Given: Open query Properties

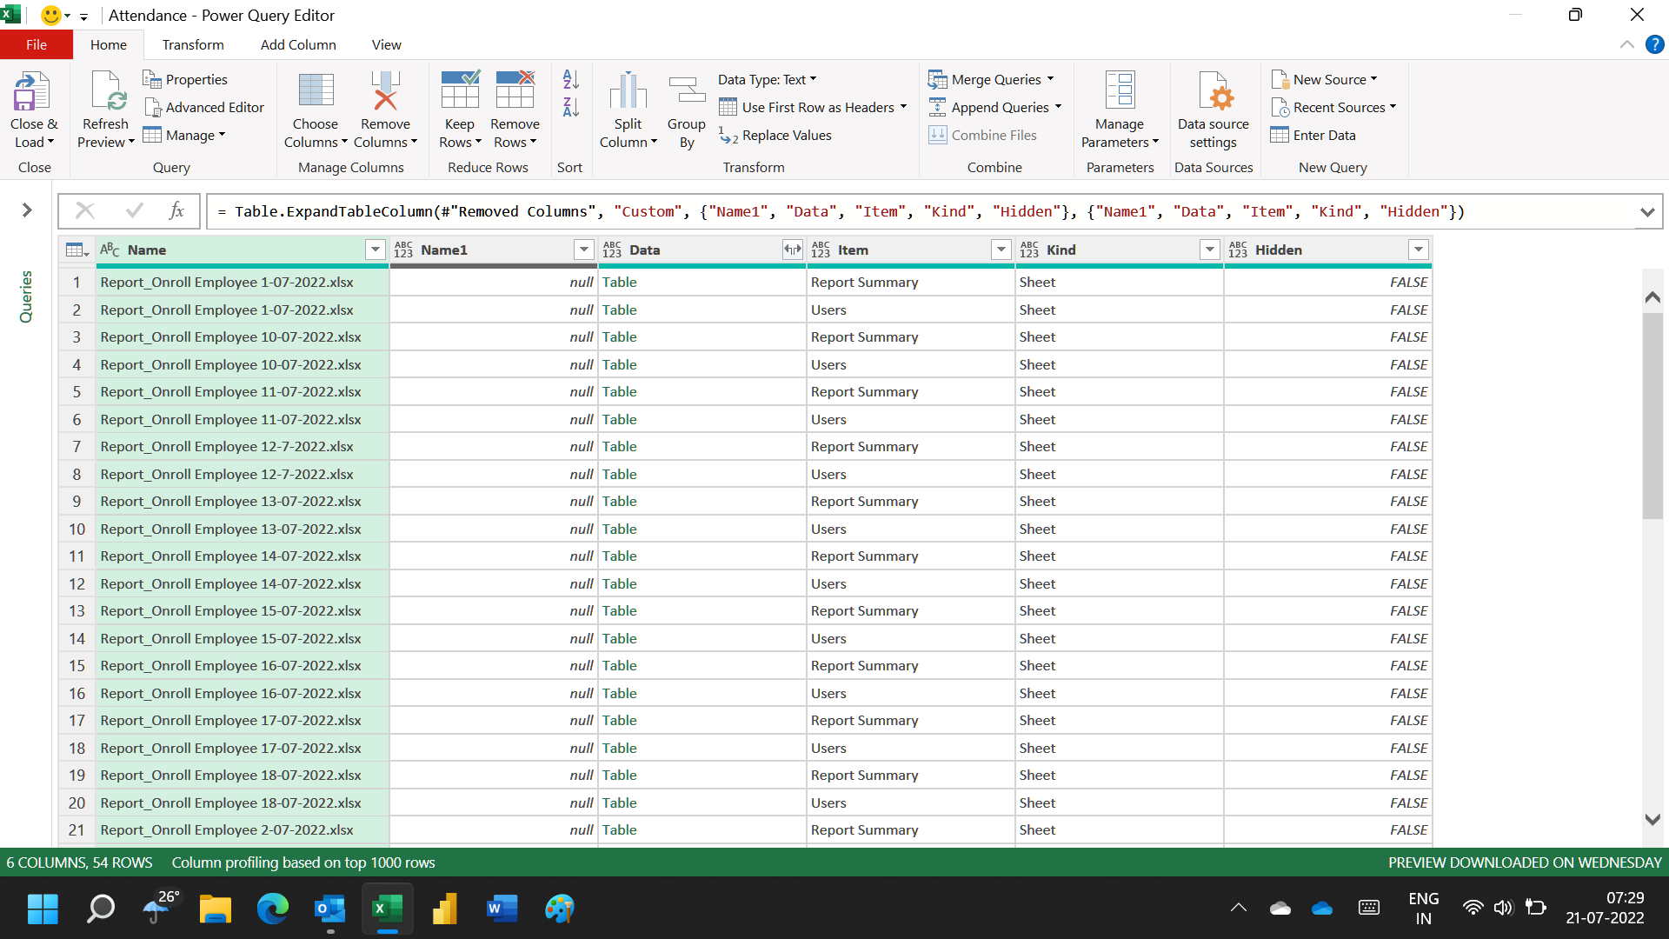Looking at the screenshot, I should [185, 79].
